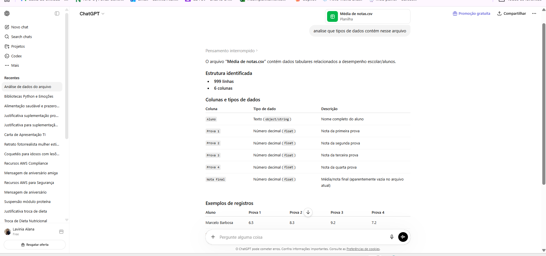Viewport: 546px width, 256px height.
Task: Click the Prova 4 code tag
Action: pos(213,167)
